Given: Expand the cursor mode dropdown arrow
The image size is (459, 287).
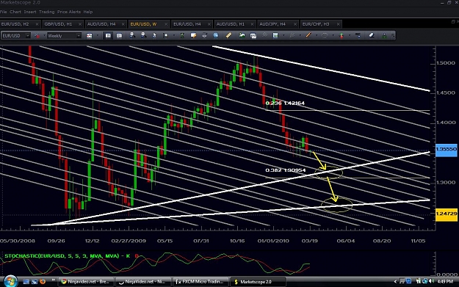Looking at the screenshot, I should click(173, 35).
